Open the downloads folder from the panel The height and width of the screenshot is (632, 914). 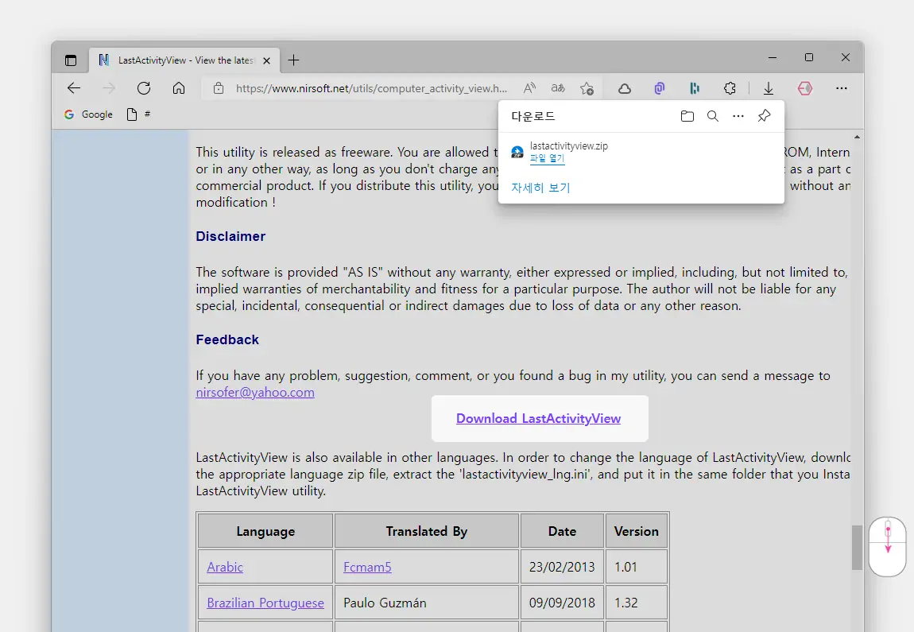coord(687,116)
